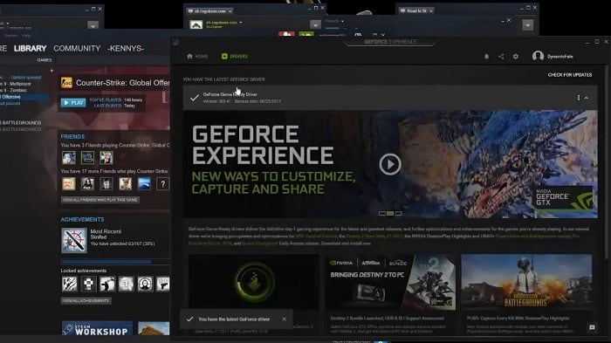The height and width of the screenshot is (343, 611).
Task: Play the GeForce Experience banner video
Action: pos(390,164)
